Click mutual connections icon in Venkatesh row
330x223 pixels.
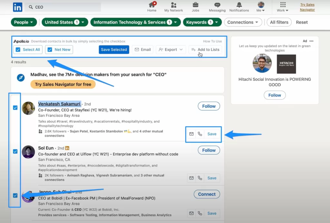coord(40,131)
